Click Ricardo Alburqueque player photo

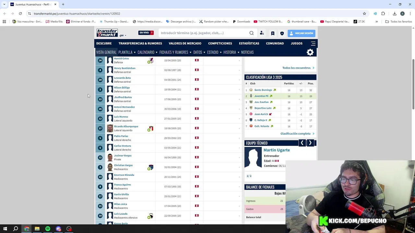pos(110,128)
